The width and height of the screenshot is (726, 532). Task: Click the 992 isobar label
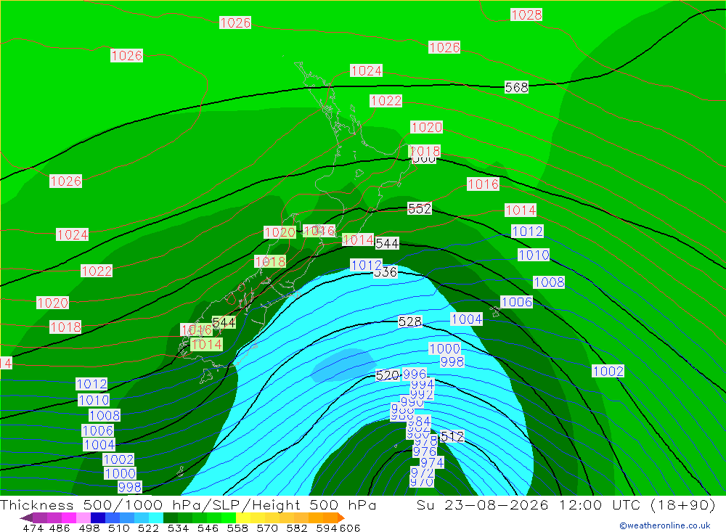pyautogui.click(x=421, y=394)
